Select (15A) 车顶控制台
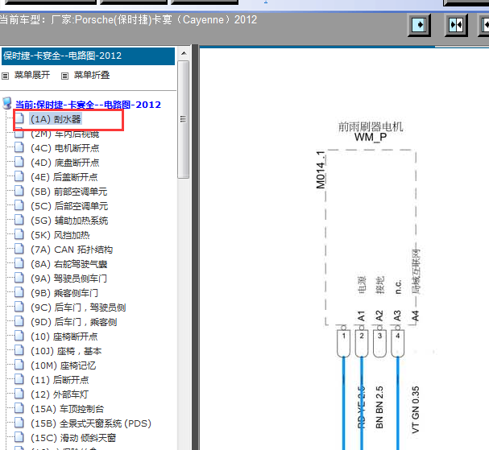The height and width of the screenshot is (450, 489). click(68, 409)
